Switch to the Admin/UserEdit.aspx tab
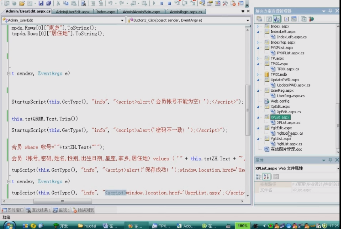This screenshot has width=341, height=229. tap(73, 12)
